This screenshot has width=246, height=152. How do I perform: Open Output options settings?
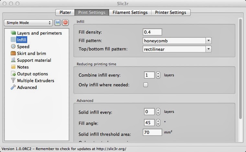coord(32,74)
